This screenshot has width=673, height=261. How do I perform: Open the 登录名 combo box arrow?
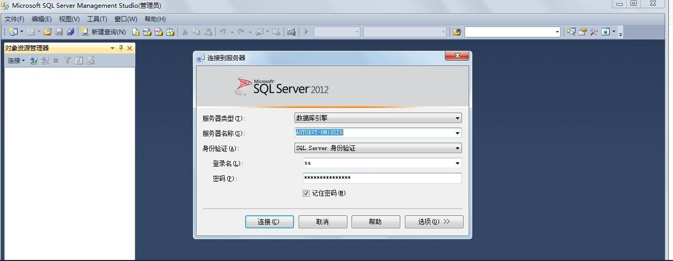point(457,163)
